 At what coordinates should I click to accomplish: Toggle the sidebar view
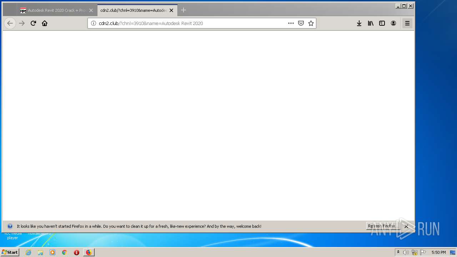click(x=382, y=23)
